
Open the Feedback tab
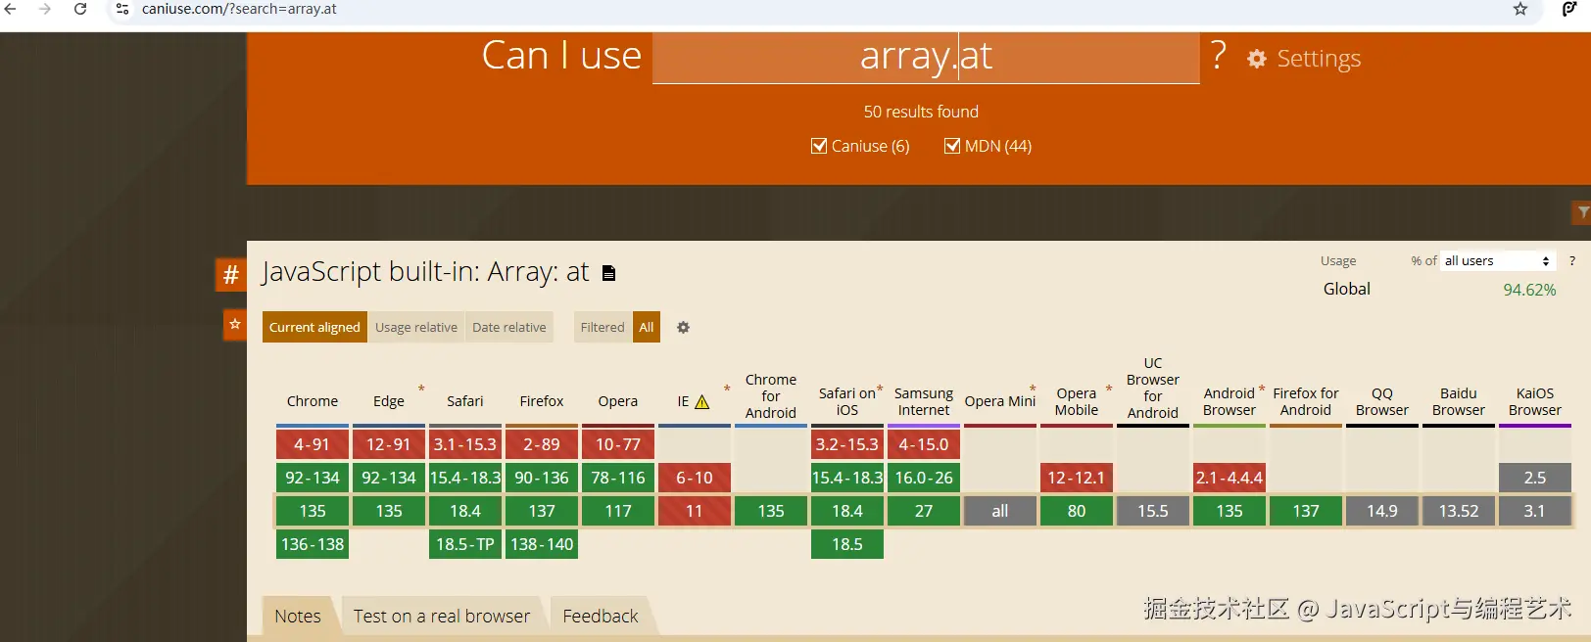[601, 617]
